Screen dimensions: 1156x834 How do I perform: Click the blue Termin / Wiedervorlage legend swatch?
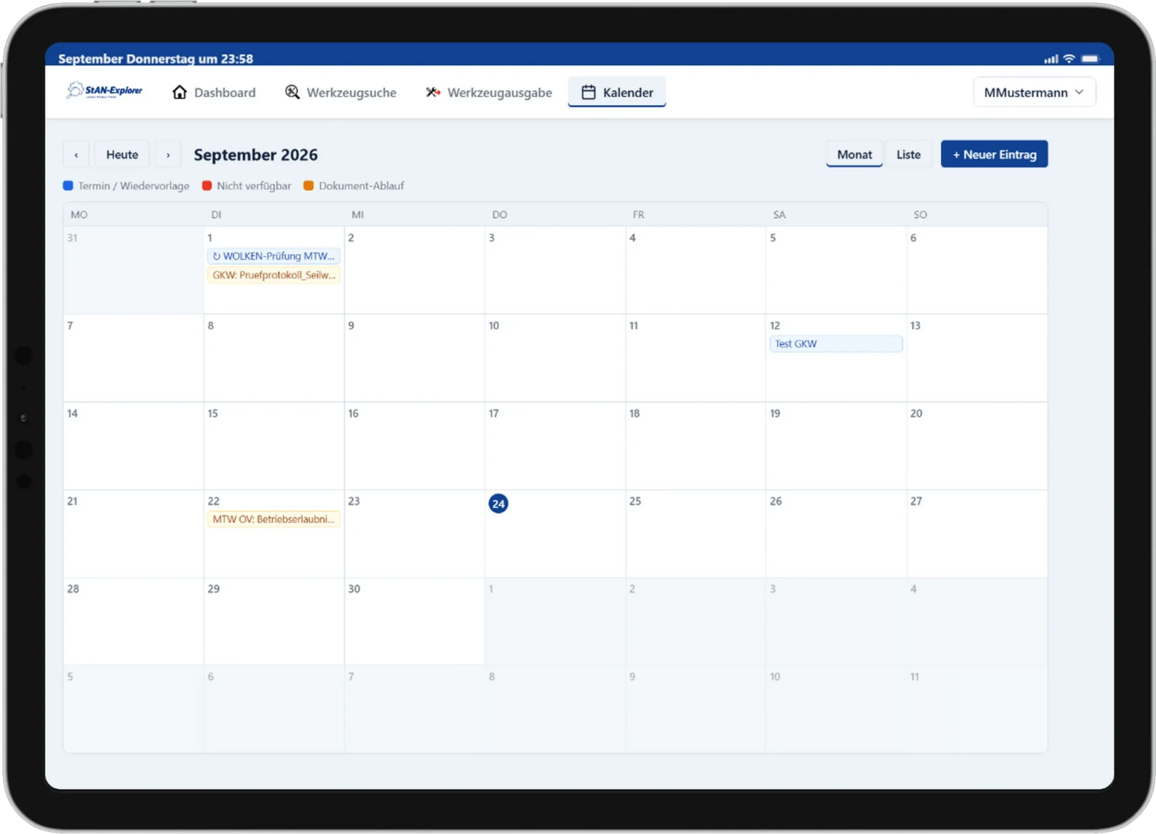tap(68, 186)
